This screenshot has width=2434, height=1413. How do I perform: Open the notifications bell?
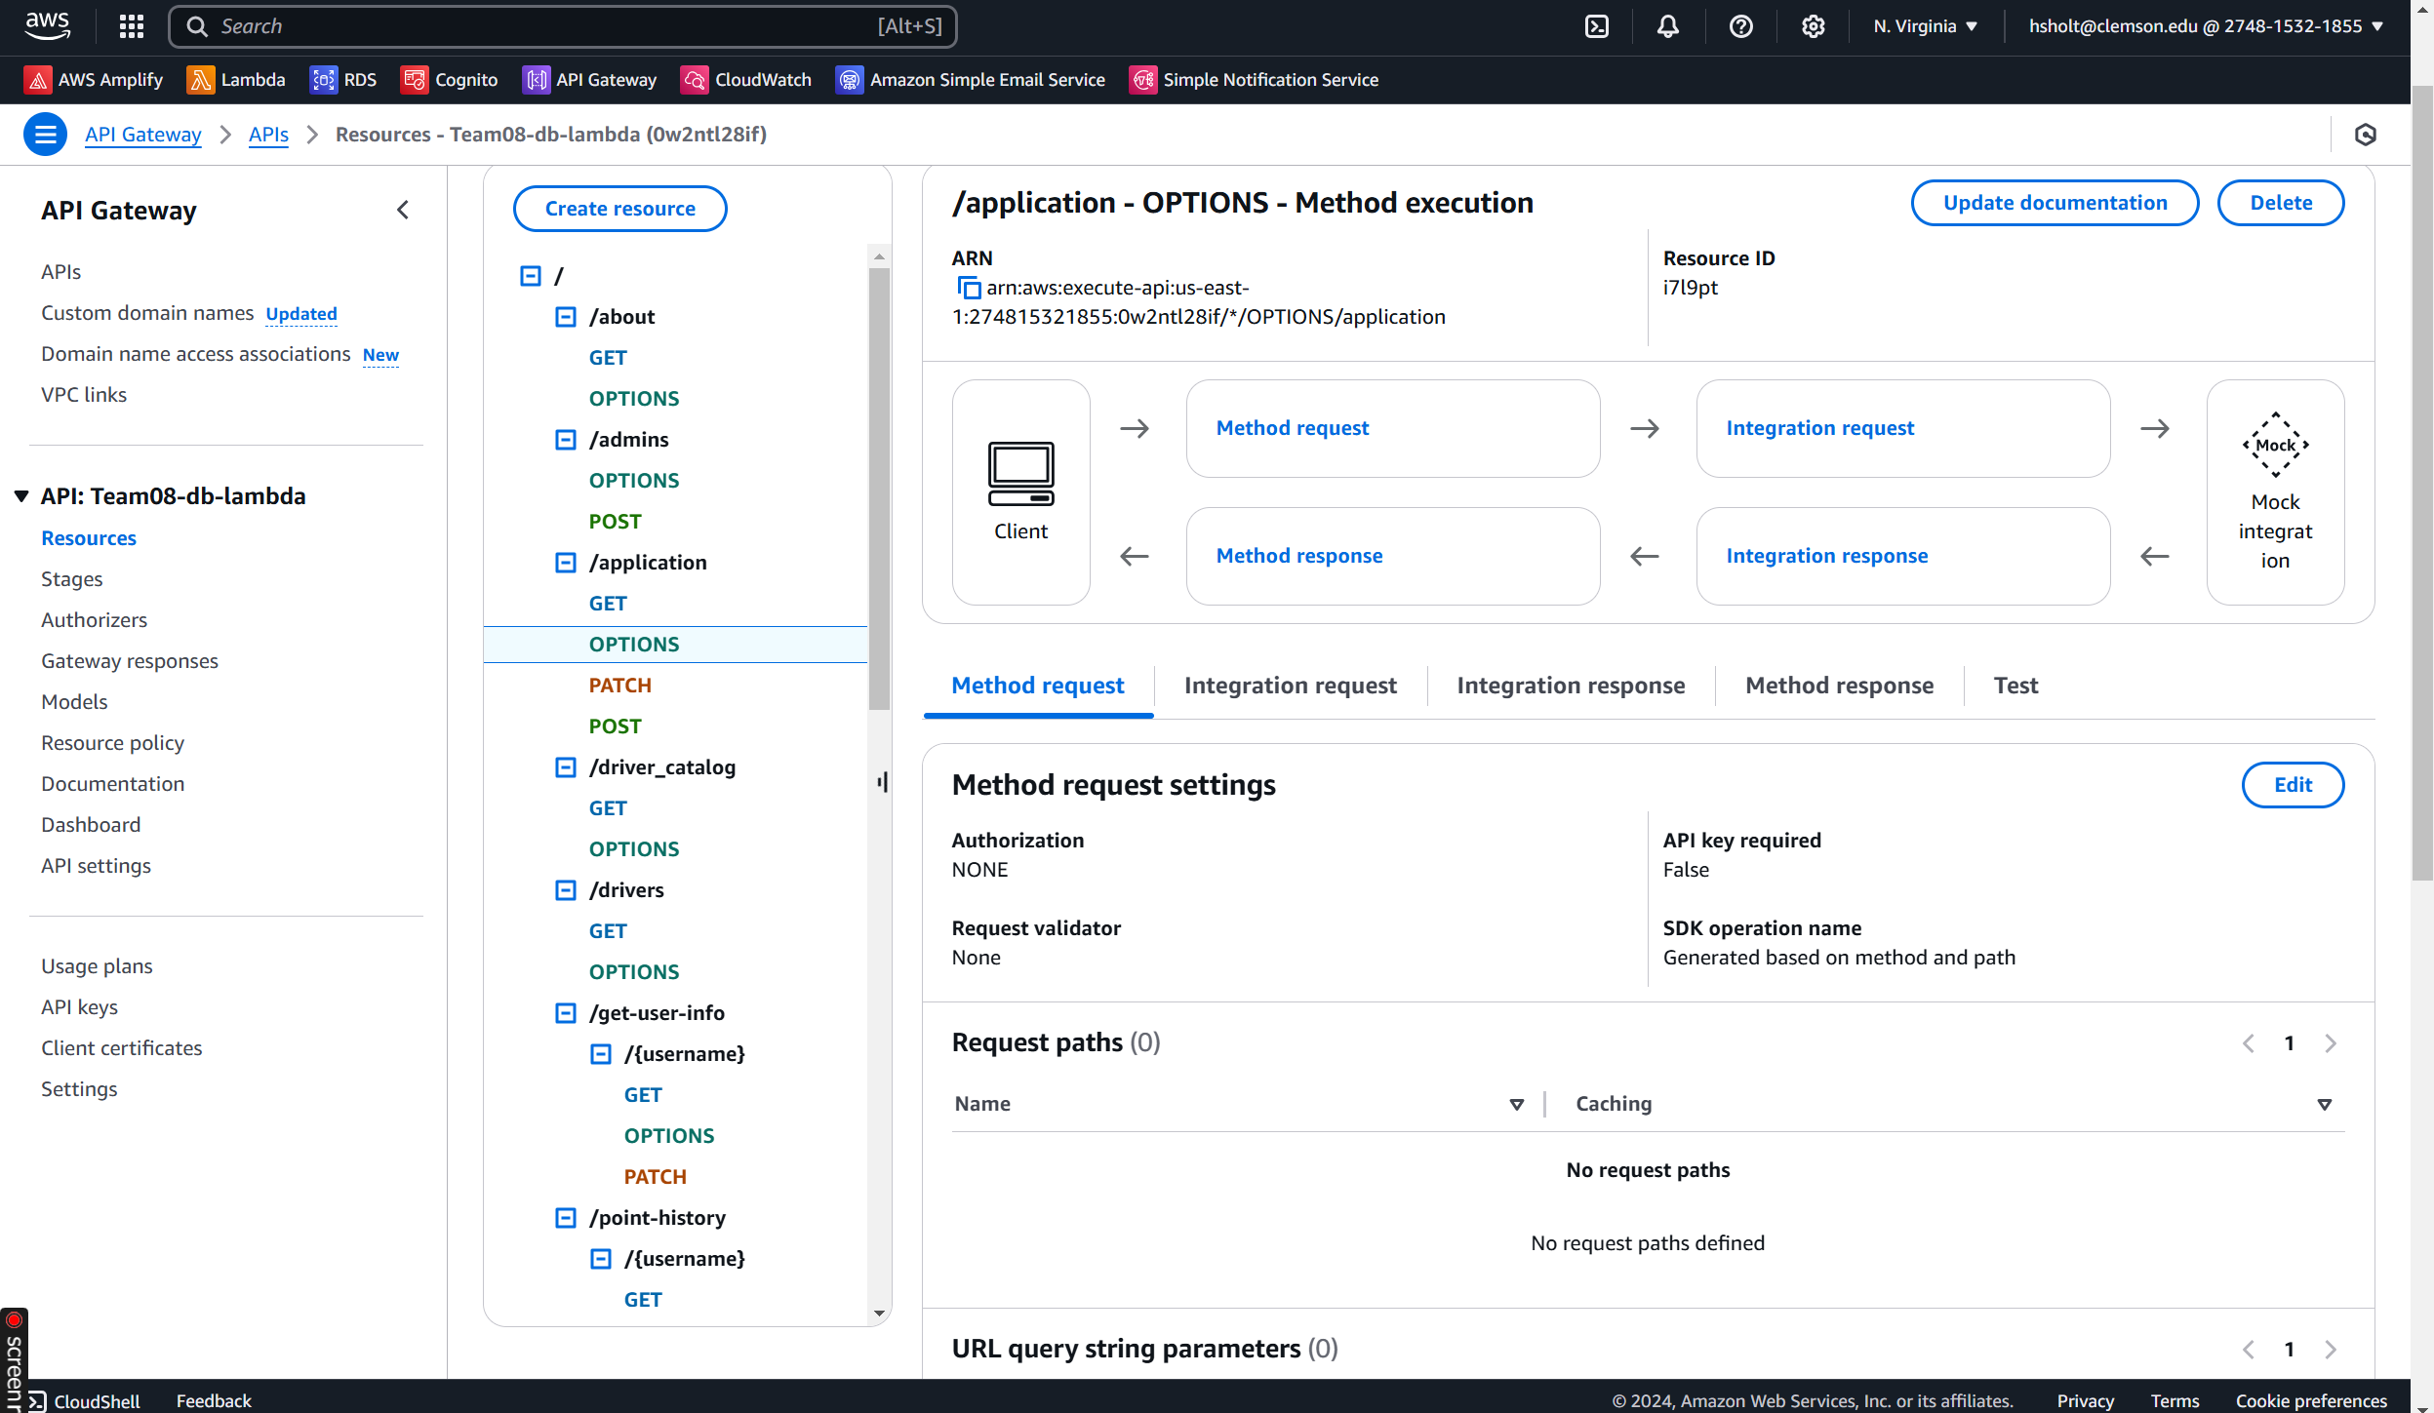pyautogui.click(x=1668, y=26)
